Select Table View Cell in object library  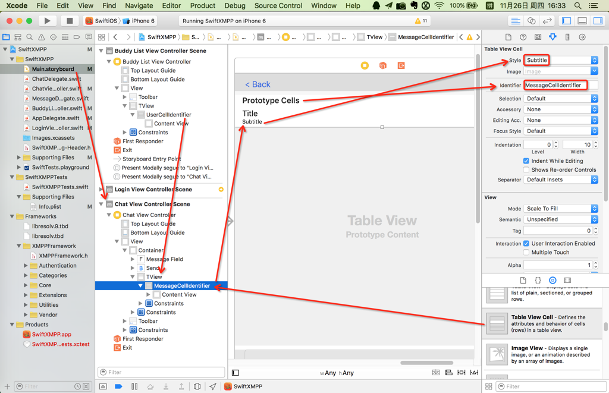coord(542,324)
